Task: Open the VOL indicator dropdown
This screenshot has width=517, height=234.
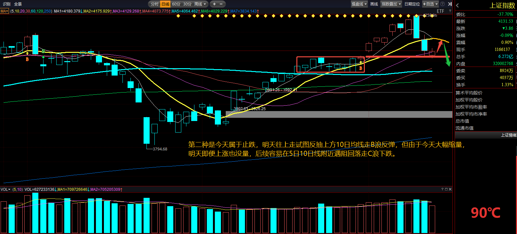Action: (x=5, y=190)
